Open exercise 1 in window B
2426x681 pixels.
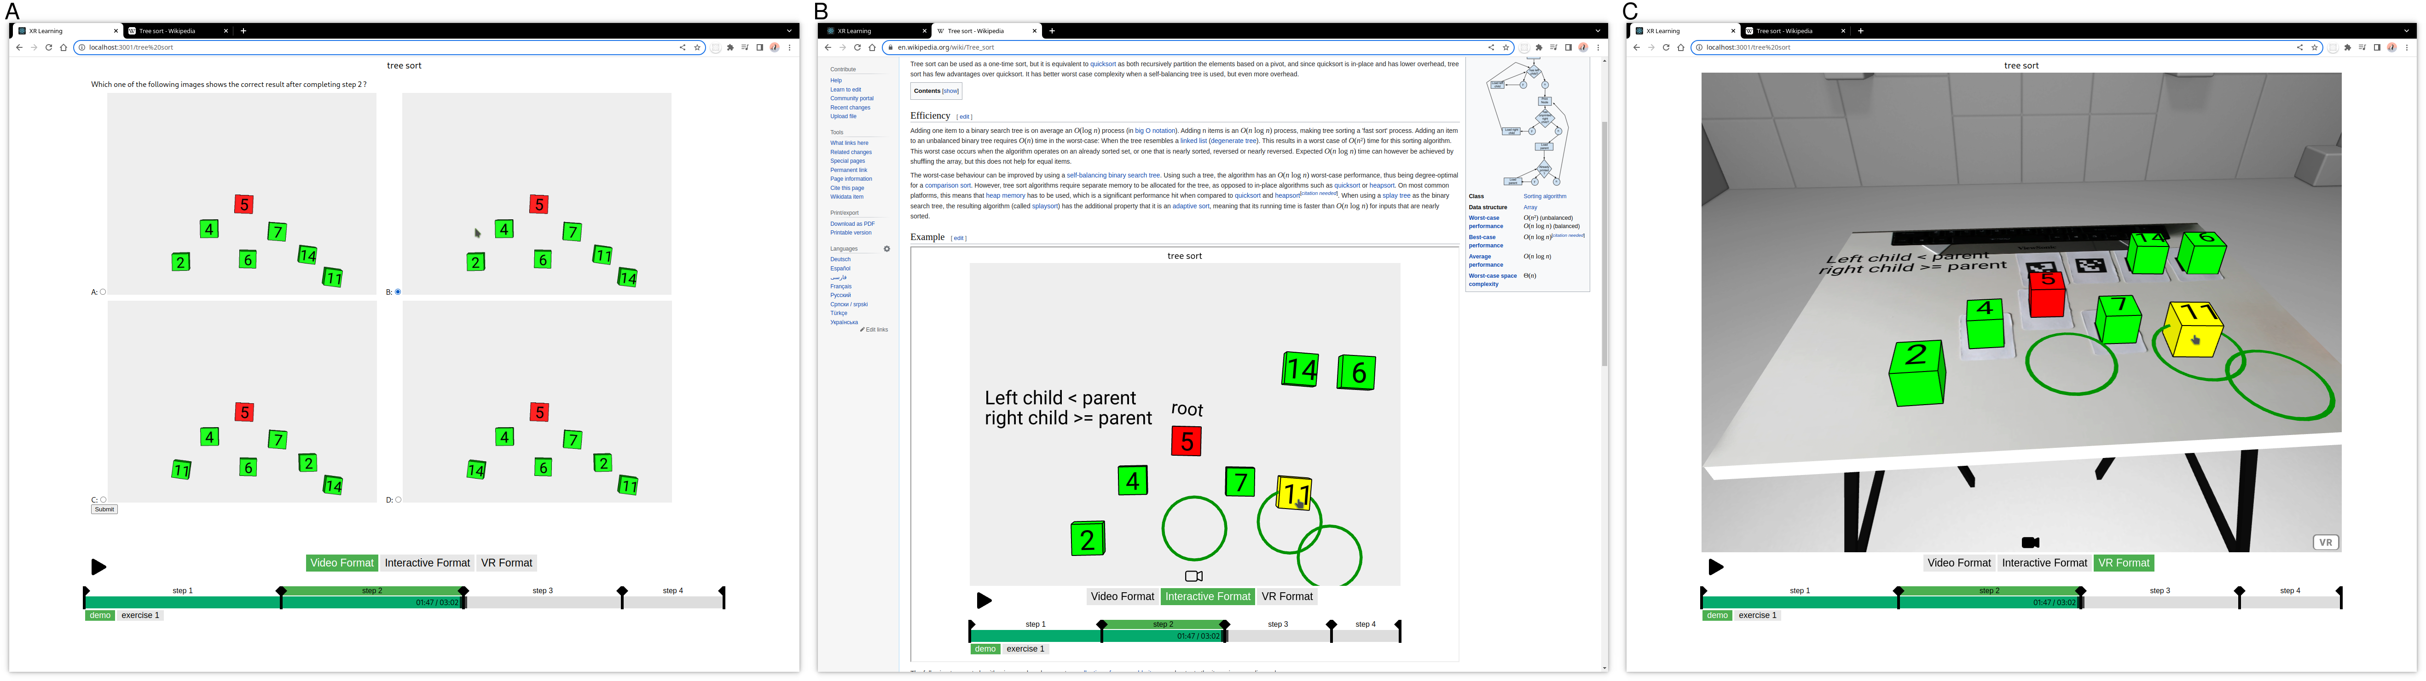(x=1025, y=649)
